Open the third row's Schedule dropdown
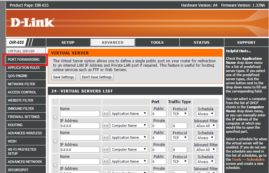The width and height of the screenshot is (269, 173). coord(205,161)
